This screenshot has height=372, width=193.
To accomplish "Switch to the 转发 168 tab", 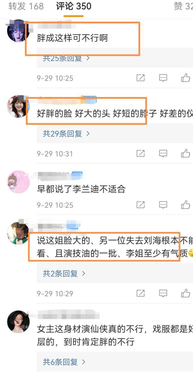I will [x=26, y=6].
